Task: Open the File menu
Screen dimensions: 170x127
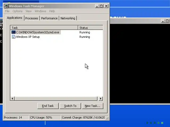Action: 7,11
